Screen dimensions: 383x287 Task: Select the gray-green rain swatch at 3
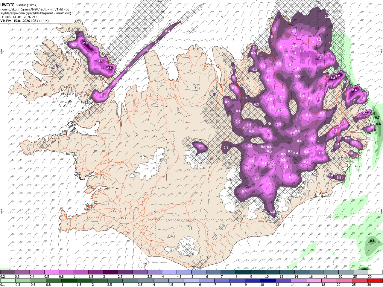130,280
